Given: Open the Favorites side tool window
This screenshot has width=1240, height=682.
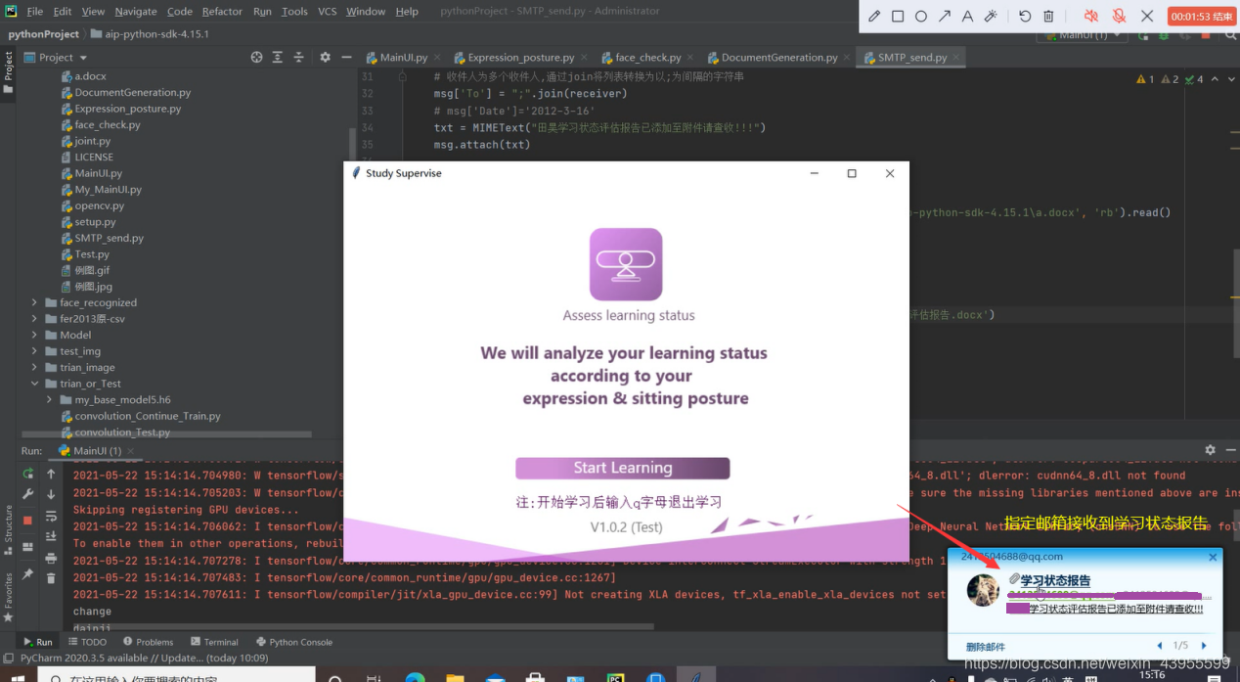Looking at the screenshot, I should tap(8, 597).
